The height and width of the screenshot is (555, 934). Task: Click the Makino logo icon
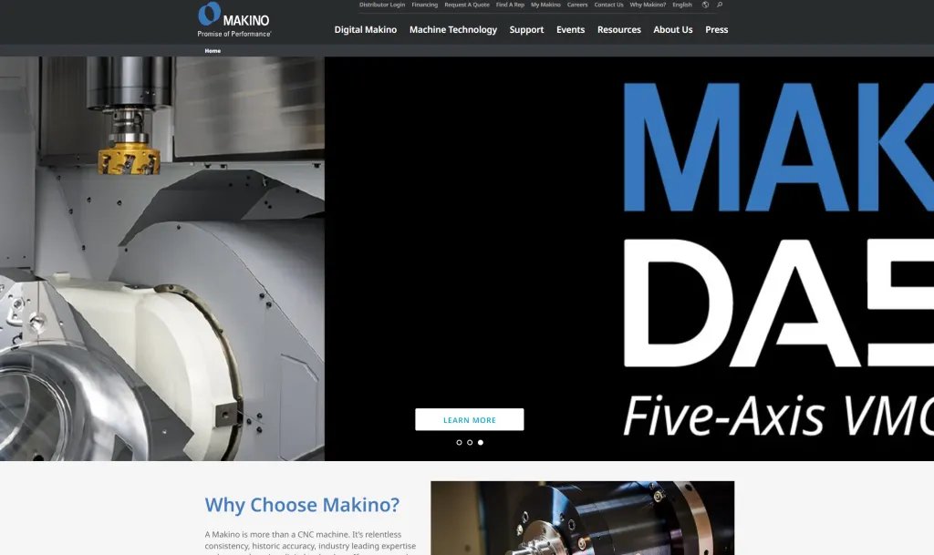(210, 15)
